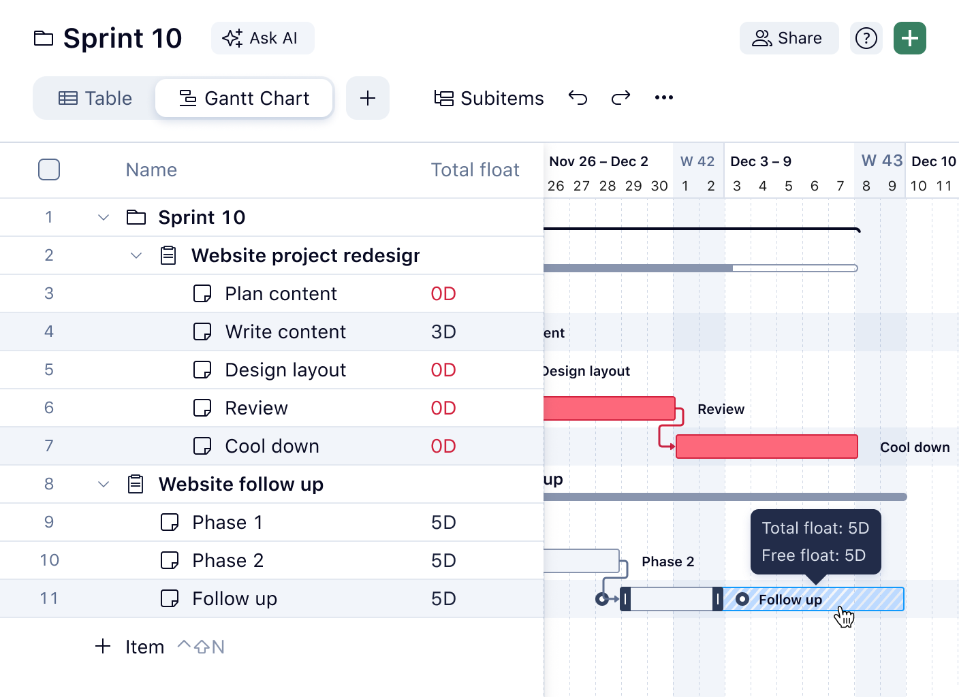Click the task icon next to Plan content
The width and height of the screenshot is (959, 697).
tap(202, 293)
